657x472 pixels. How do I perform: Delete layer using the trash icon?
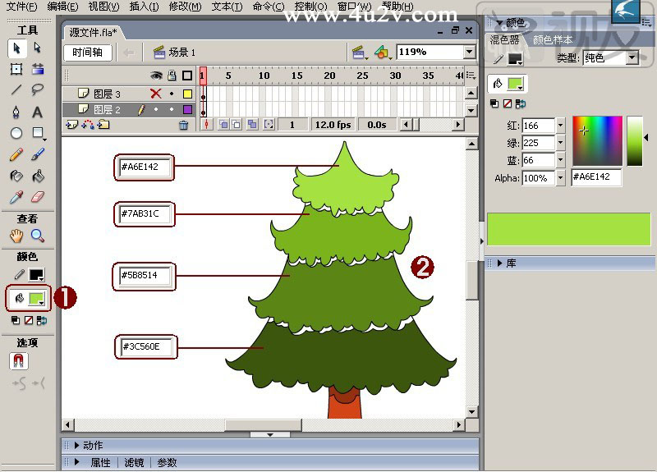(x=183, y=125)
